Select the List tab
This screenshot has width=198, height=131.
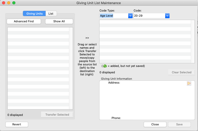click(x=51, y=14)
